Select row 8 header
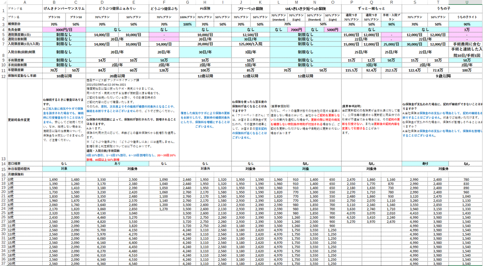 click(x=3, y=52)
